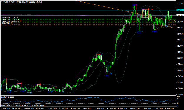Click the 100.400 price scale label
Image resolution: width=184 pixels, height=110 pixels.
180,94
